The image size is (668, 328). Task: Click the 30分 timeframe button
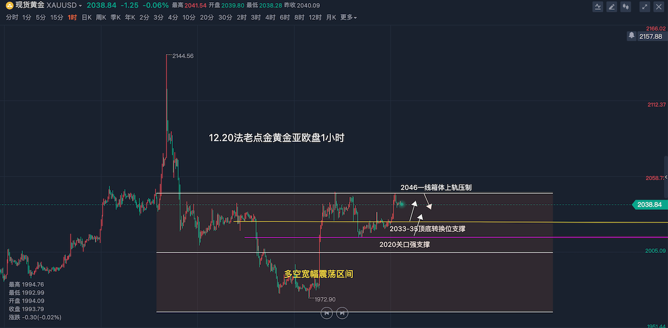point(225,17)
